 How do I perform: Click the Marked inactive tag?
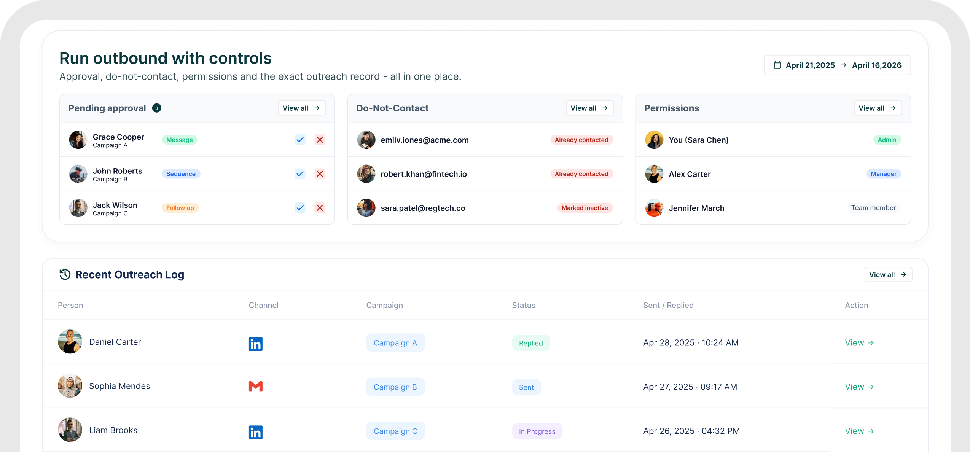[585, 208]
